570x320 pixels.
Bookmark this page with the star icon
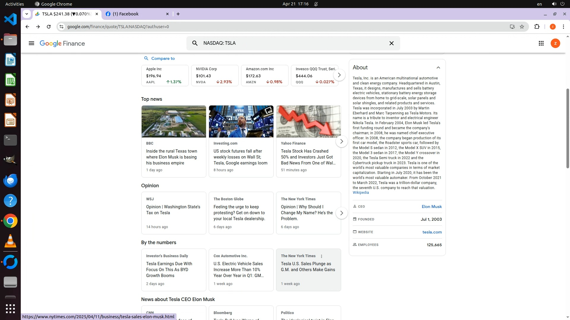click(x=522, y=27)
